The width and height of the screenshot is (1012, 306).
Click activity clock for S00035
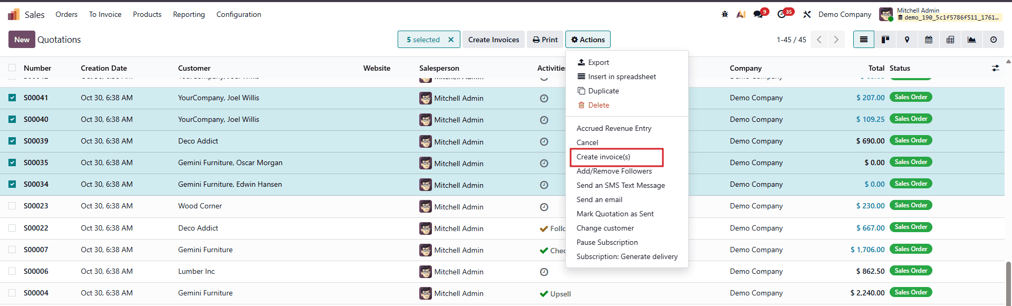544,164
